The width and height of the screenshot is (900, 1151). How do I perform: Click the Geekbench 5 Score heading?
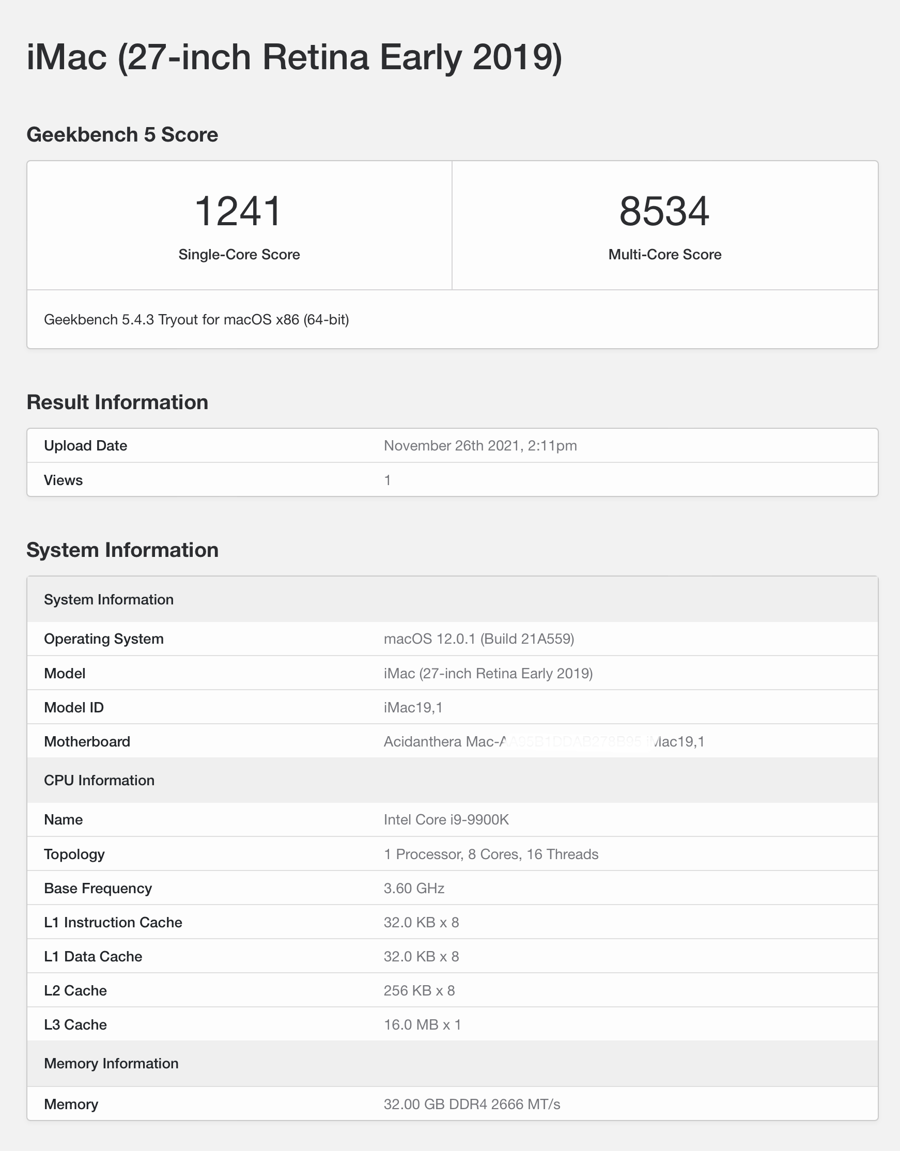coord(122,135)
